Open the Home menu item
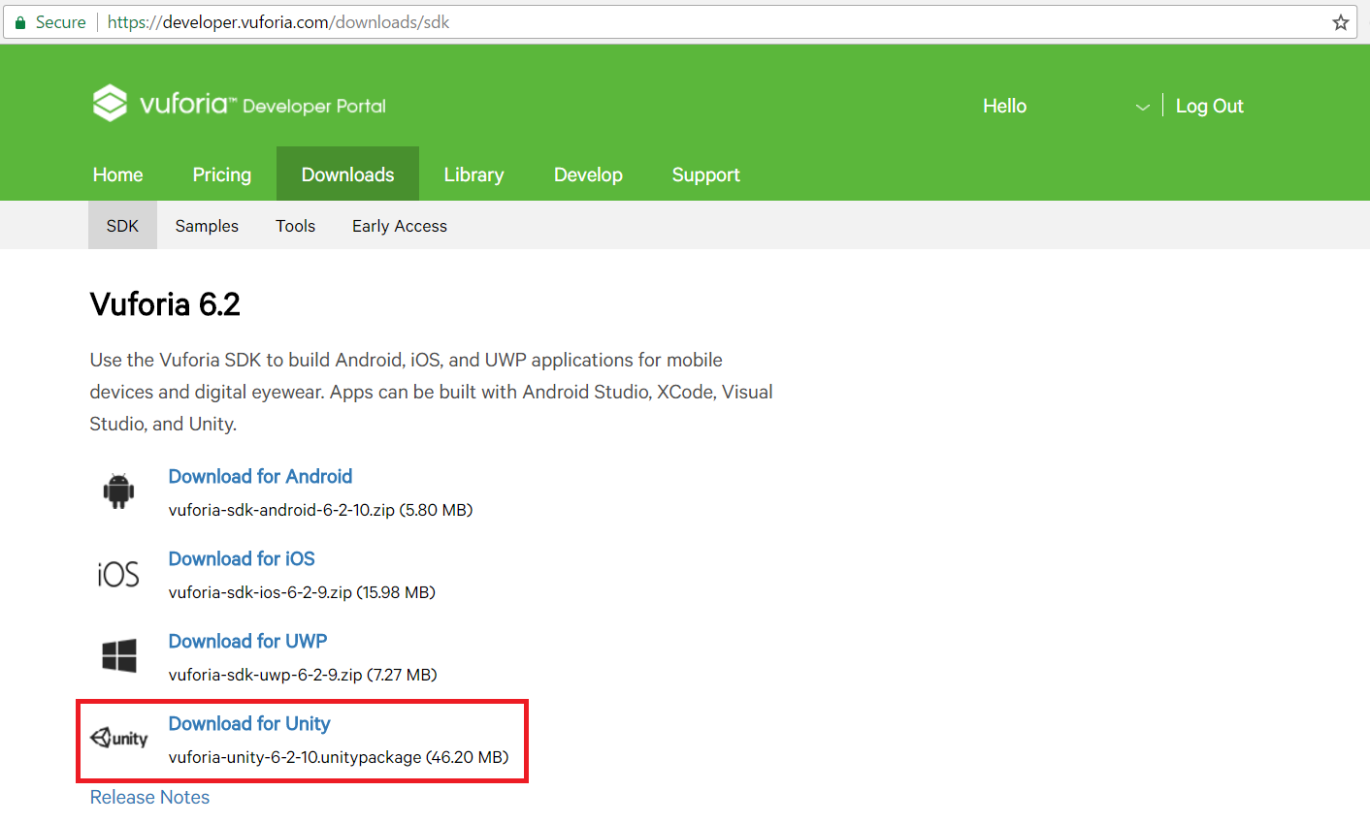This screenshot has width=1370, height=823. click(x=118, y=174)
